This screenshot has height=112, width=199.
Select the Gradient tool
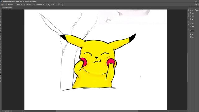1,44
